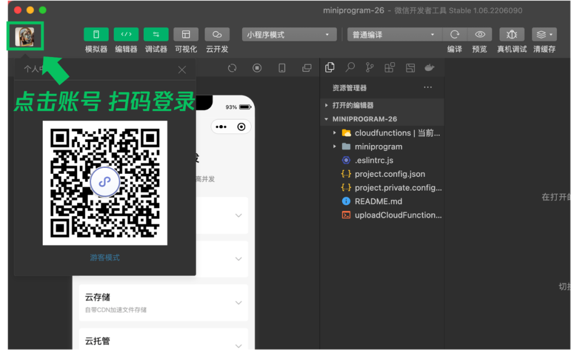Expand the 云存储 card chevron

238,302
